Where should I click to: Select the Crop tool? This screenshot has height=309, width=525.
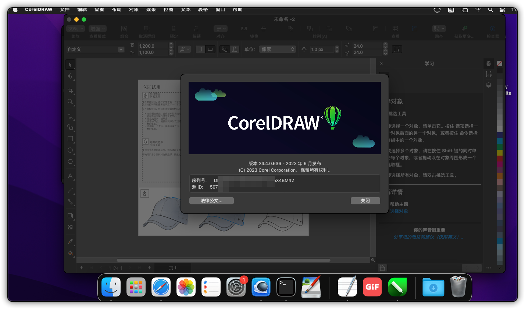click(70, 90)
